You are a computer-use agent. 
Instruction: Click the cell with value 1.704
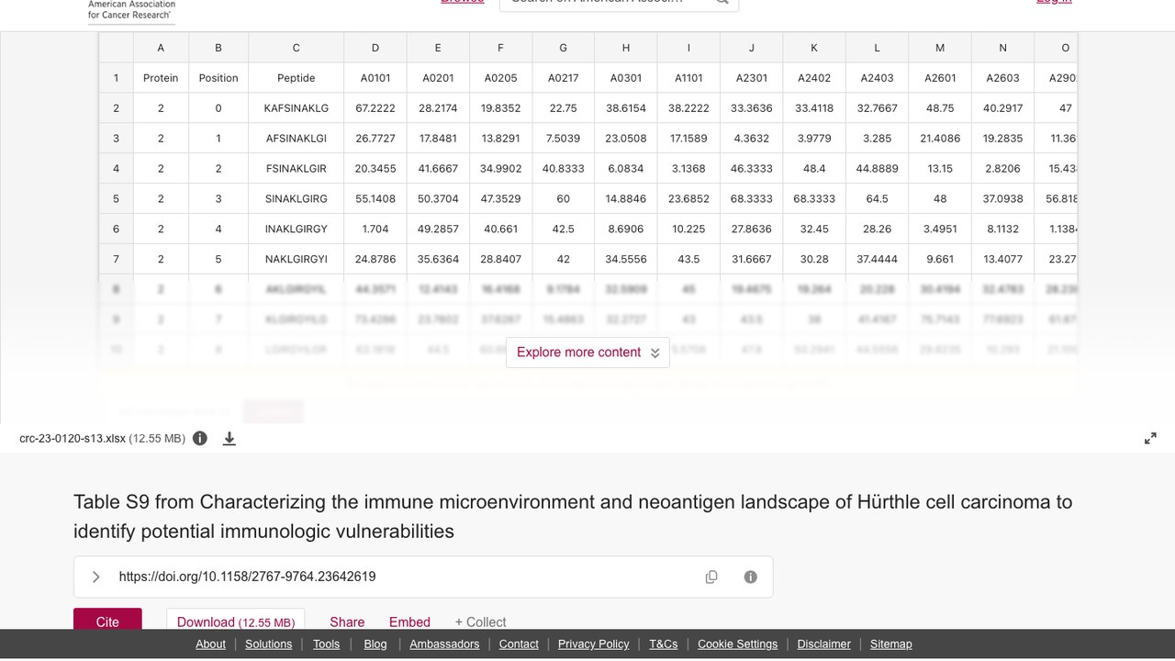[x=375, y=230]
